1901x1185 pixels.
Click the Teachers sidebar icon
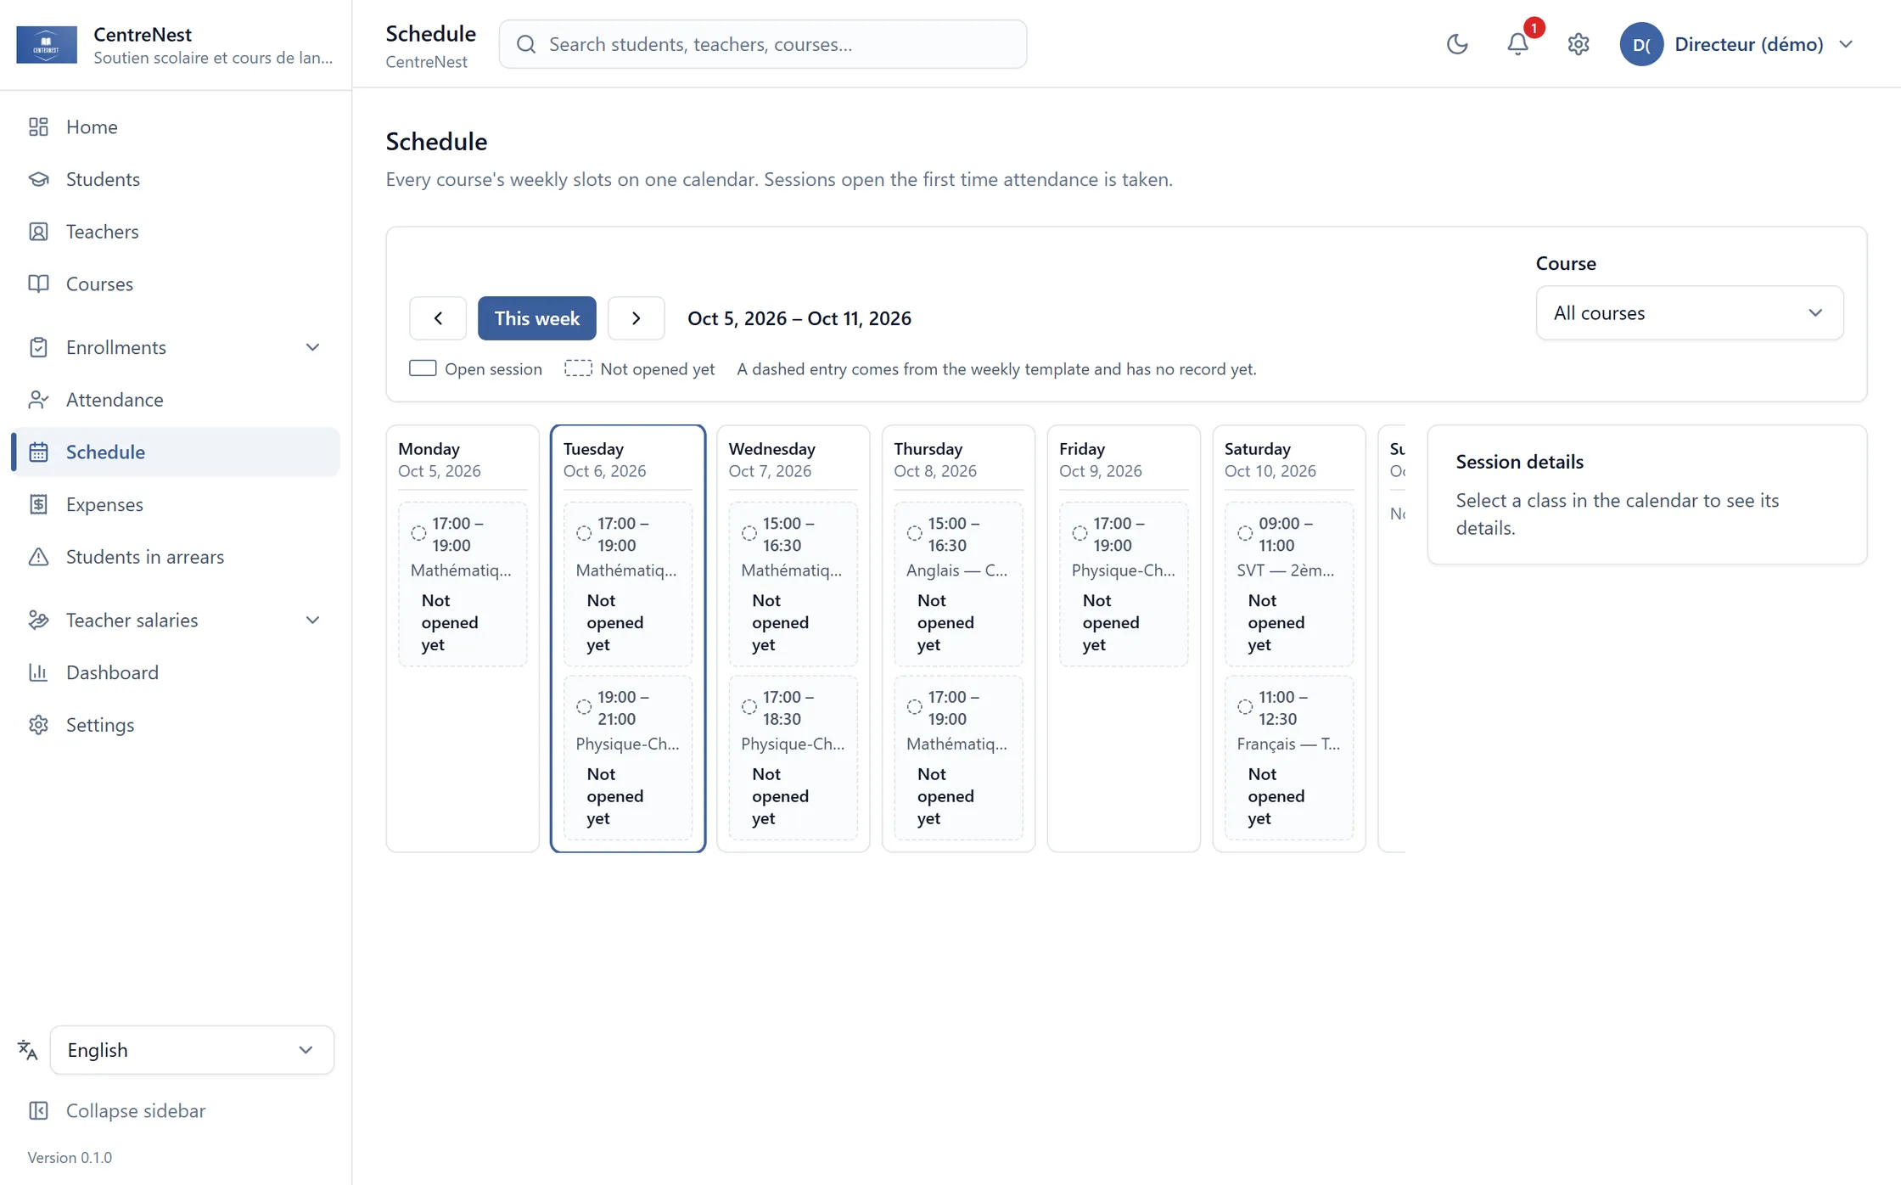[x=38, y=232]
